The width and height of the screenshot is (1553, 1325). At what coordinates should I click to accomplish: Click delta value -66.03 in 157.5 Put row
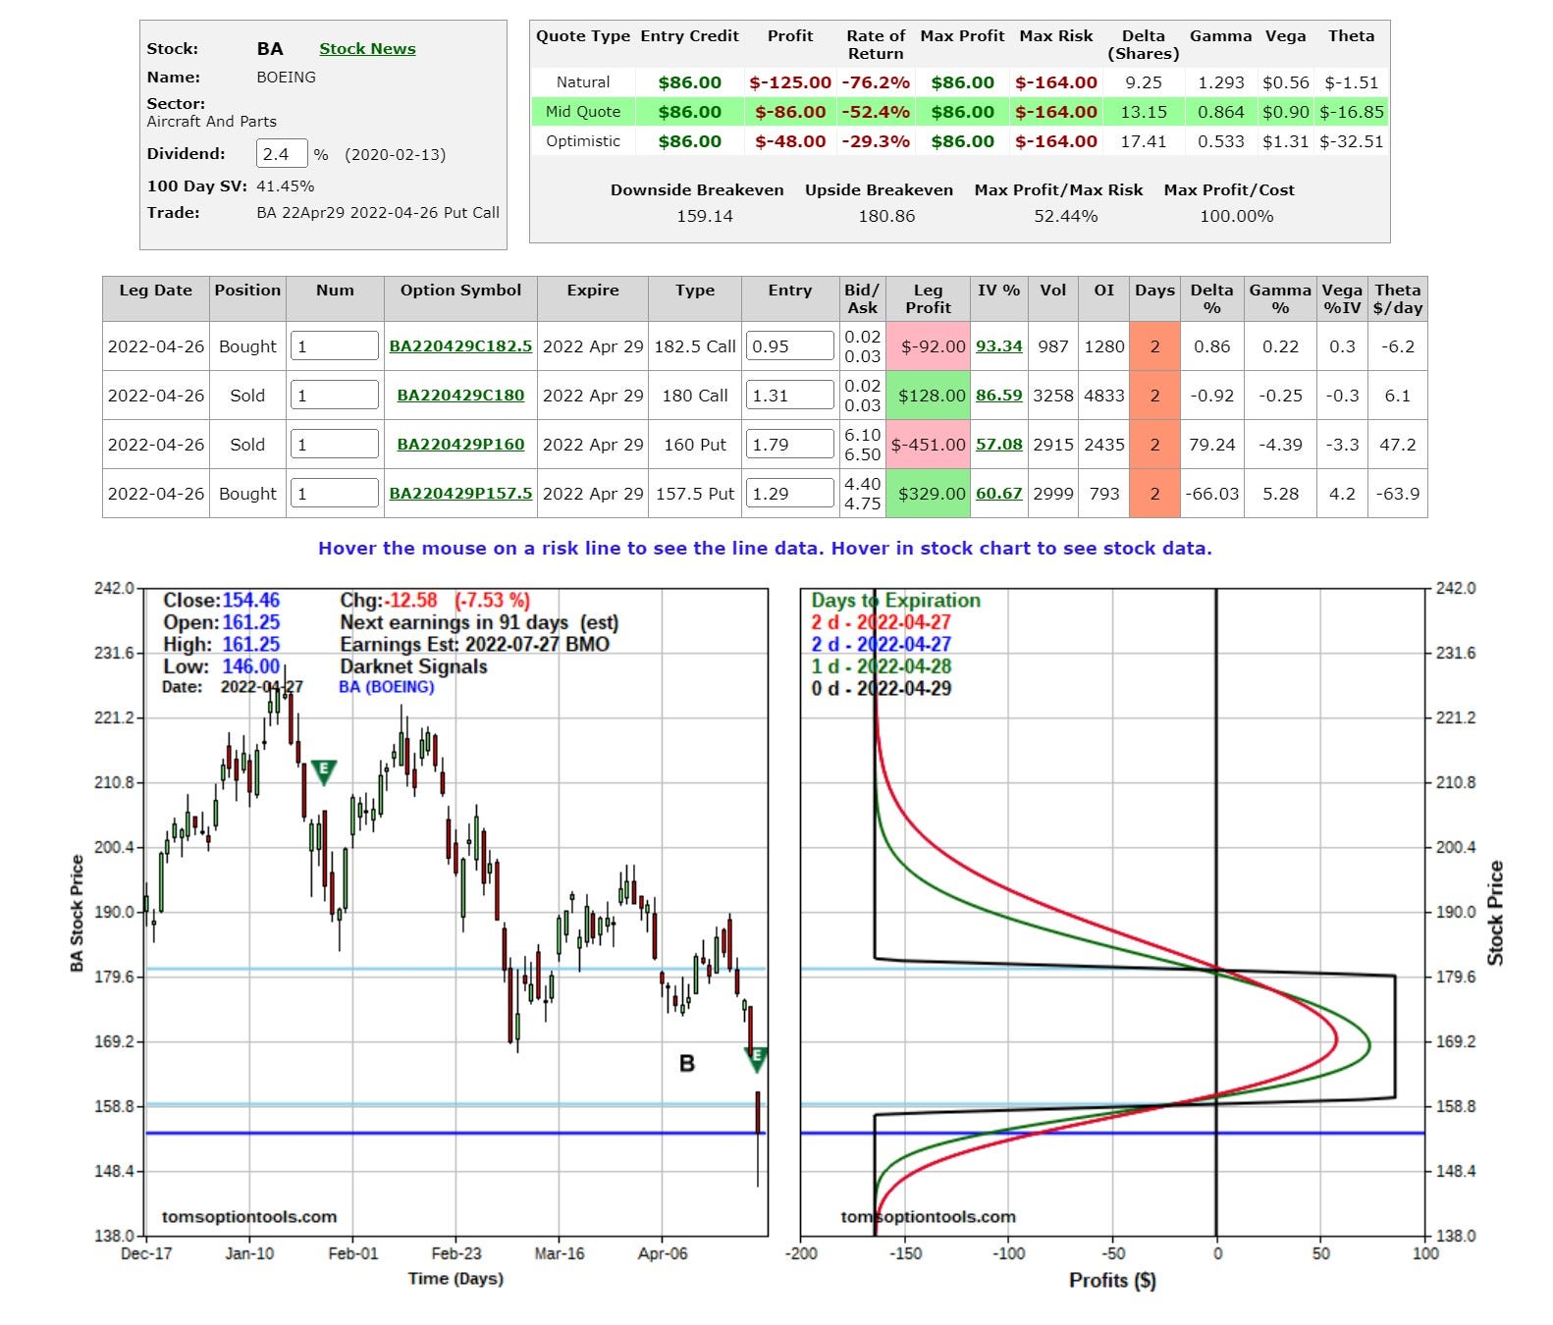pyautogui.click(x=1211, y=494)
